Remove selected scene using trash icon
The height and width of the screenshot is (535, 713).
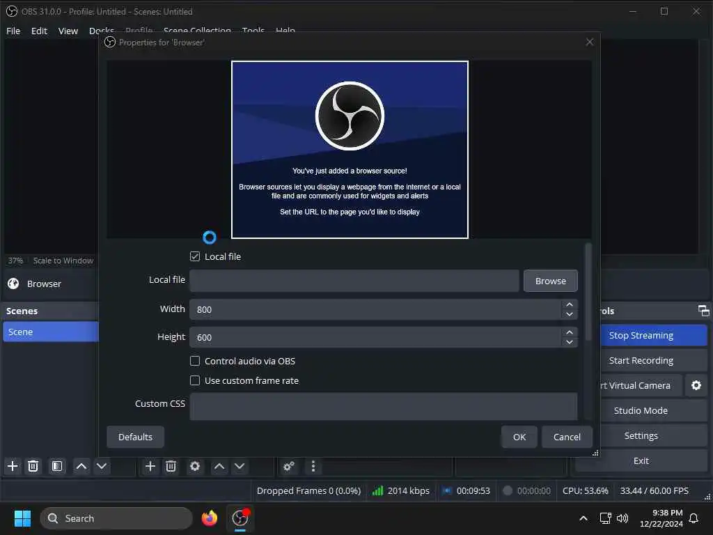click(x=33, y=466)
